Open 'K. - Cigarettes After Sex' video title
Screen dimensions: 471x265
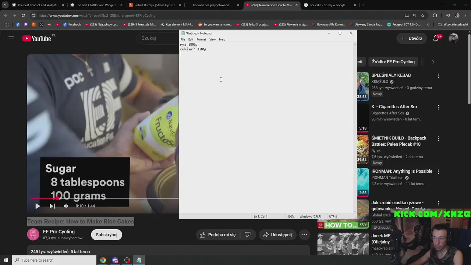point(394,107)
